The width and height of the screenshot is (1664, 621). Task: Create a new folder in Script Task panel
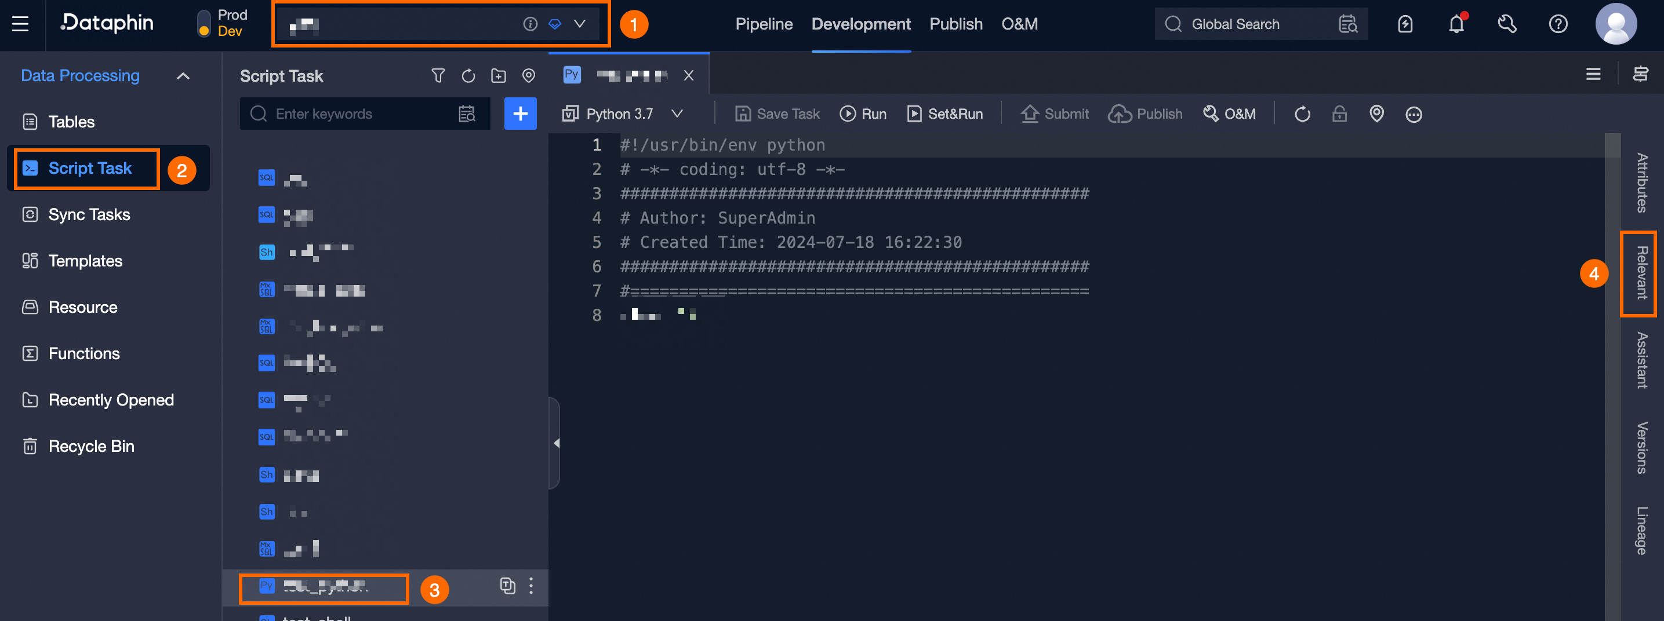pos(499,76)
